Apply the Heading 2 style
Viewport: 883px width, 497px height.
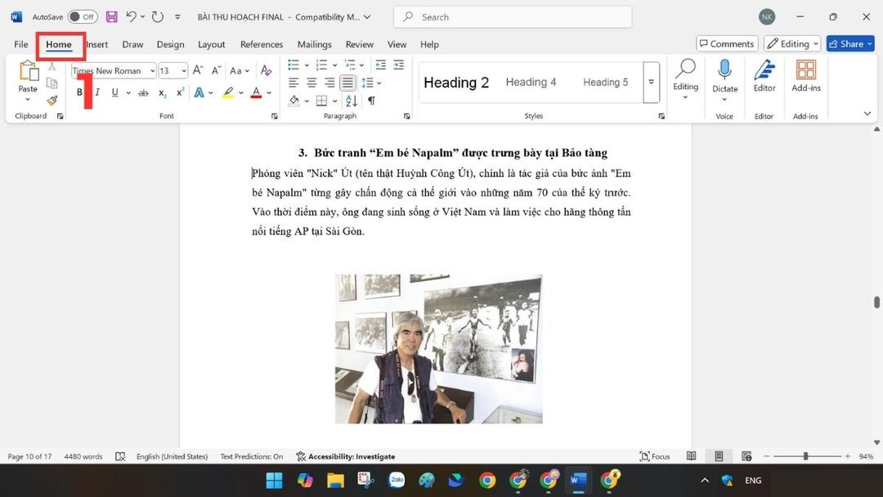[x=455, y=82]
